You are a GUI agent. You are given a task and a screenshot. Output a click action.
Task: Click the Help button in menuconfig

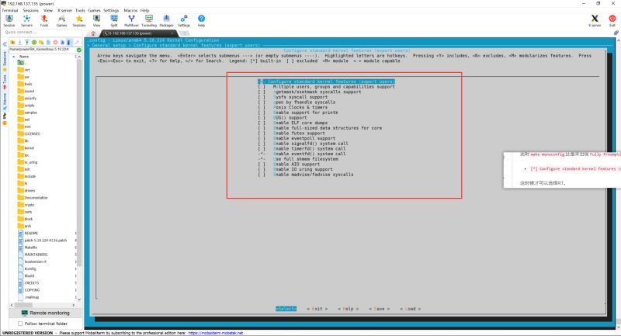point(348,309)
